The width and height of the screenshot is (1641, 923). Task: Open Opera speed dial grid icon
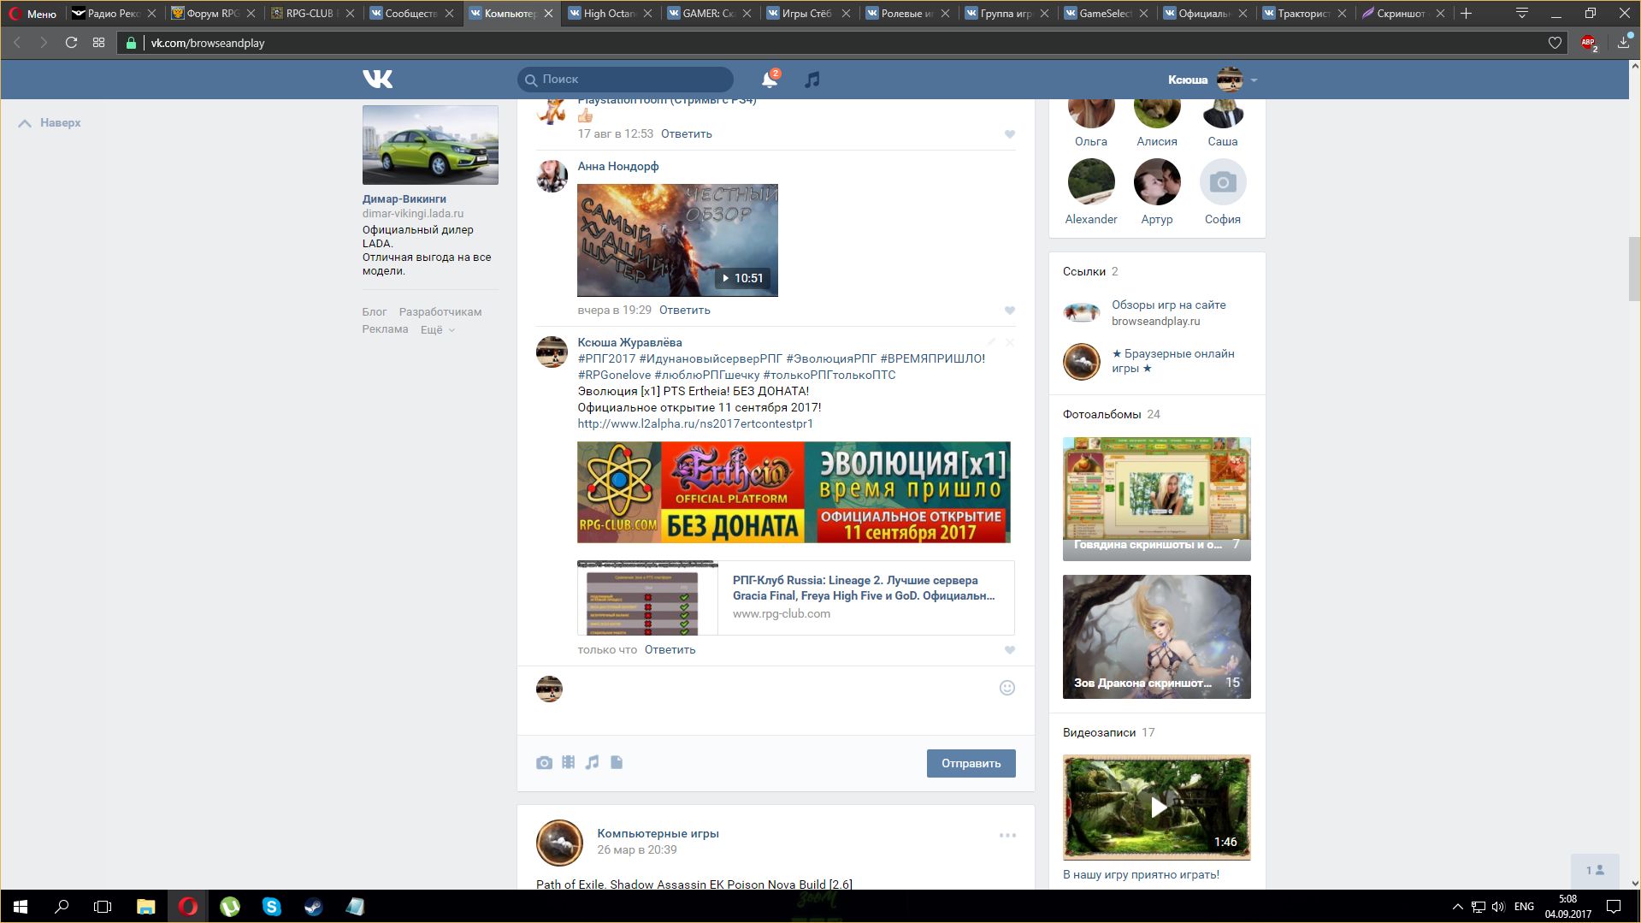click(x=99, y=43)
